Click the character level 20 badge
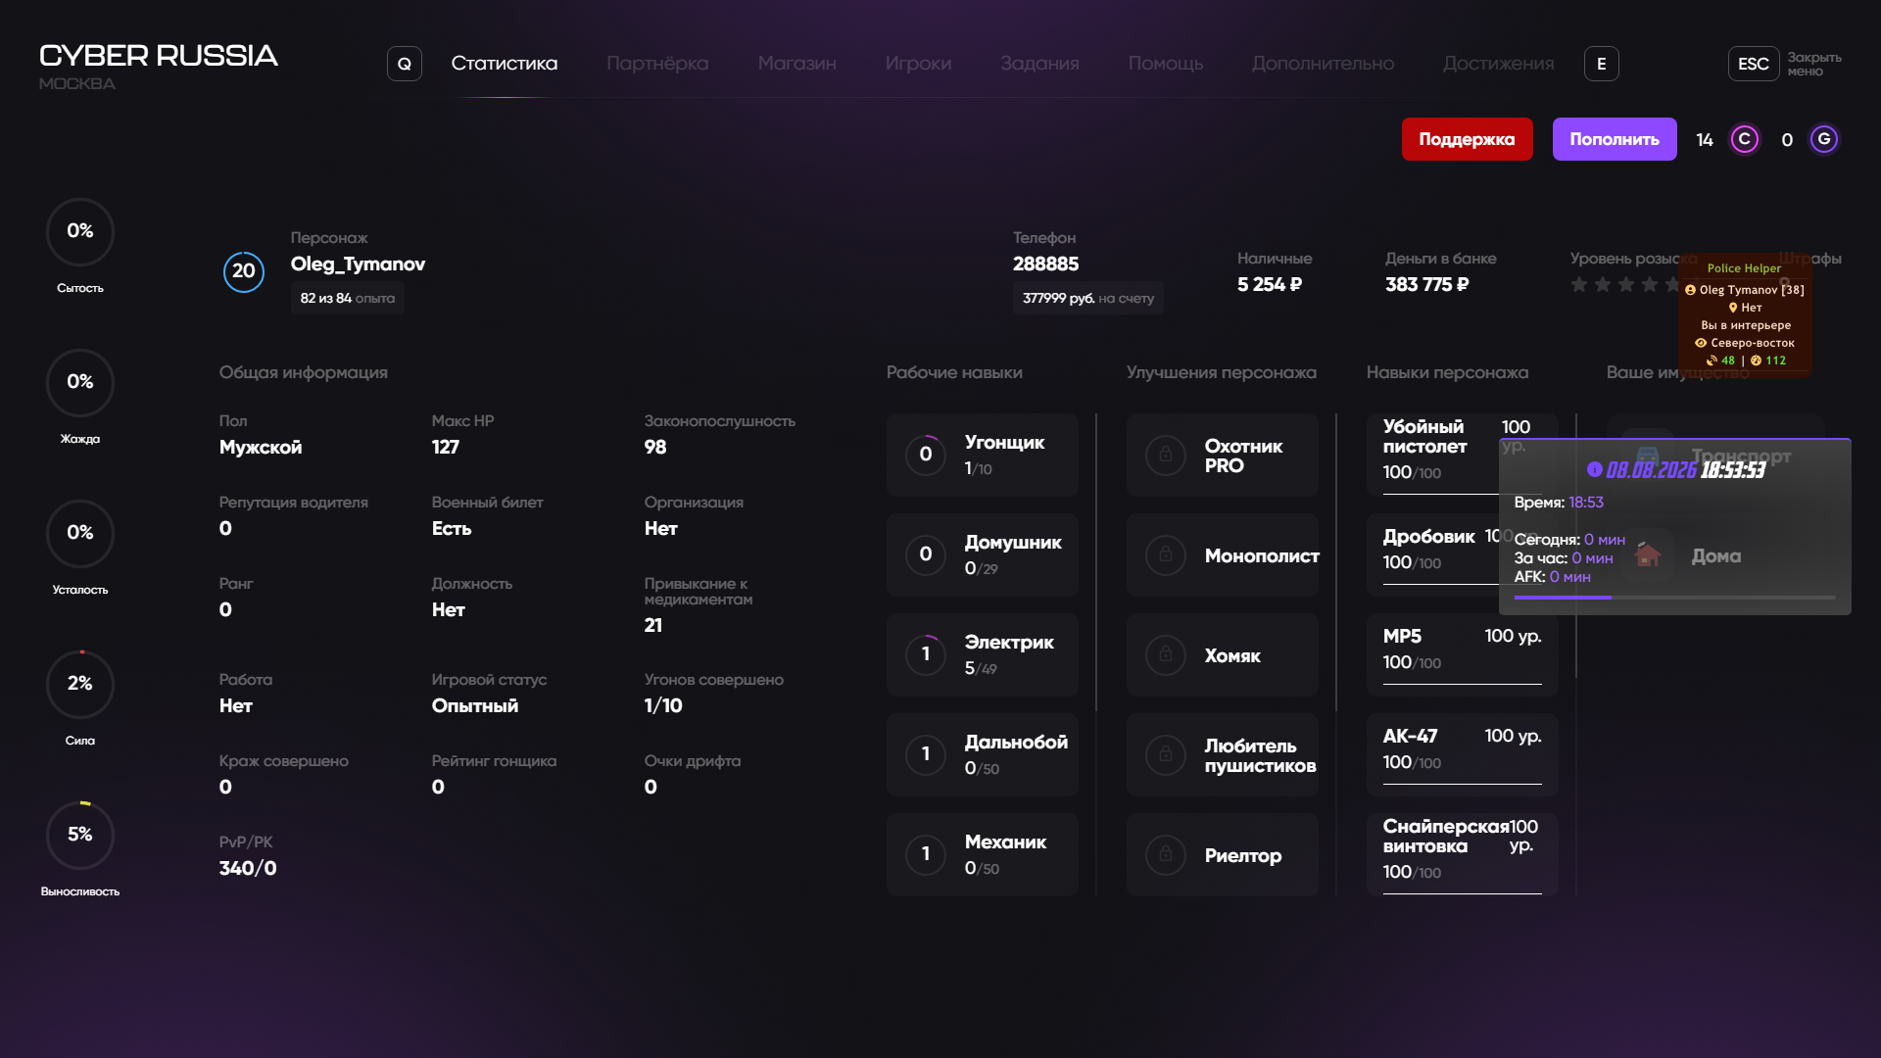This screenshot has height=1058, width=1881. click(244, 271)
